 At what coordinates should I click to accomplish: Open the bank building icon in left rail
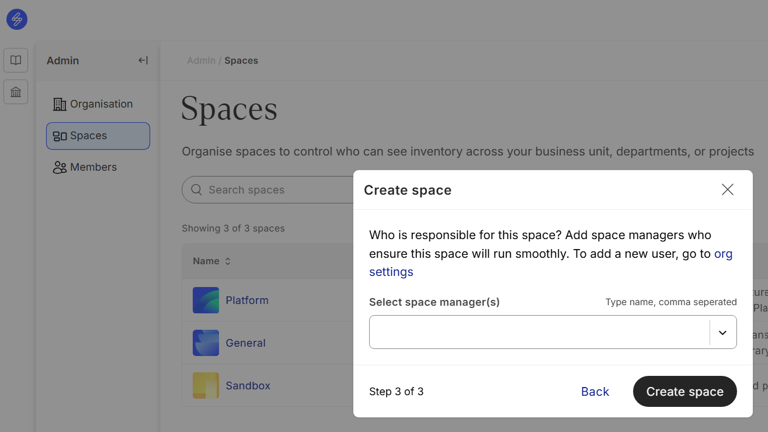coord(16,92)
